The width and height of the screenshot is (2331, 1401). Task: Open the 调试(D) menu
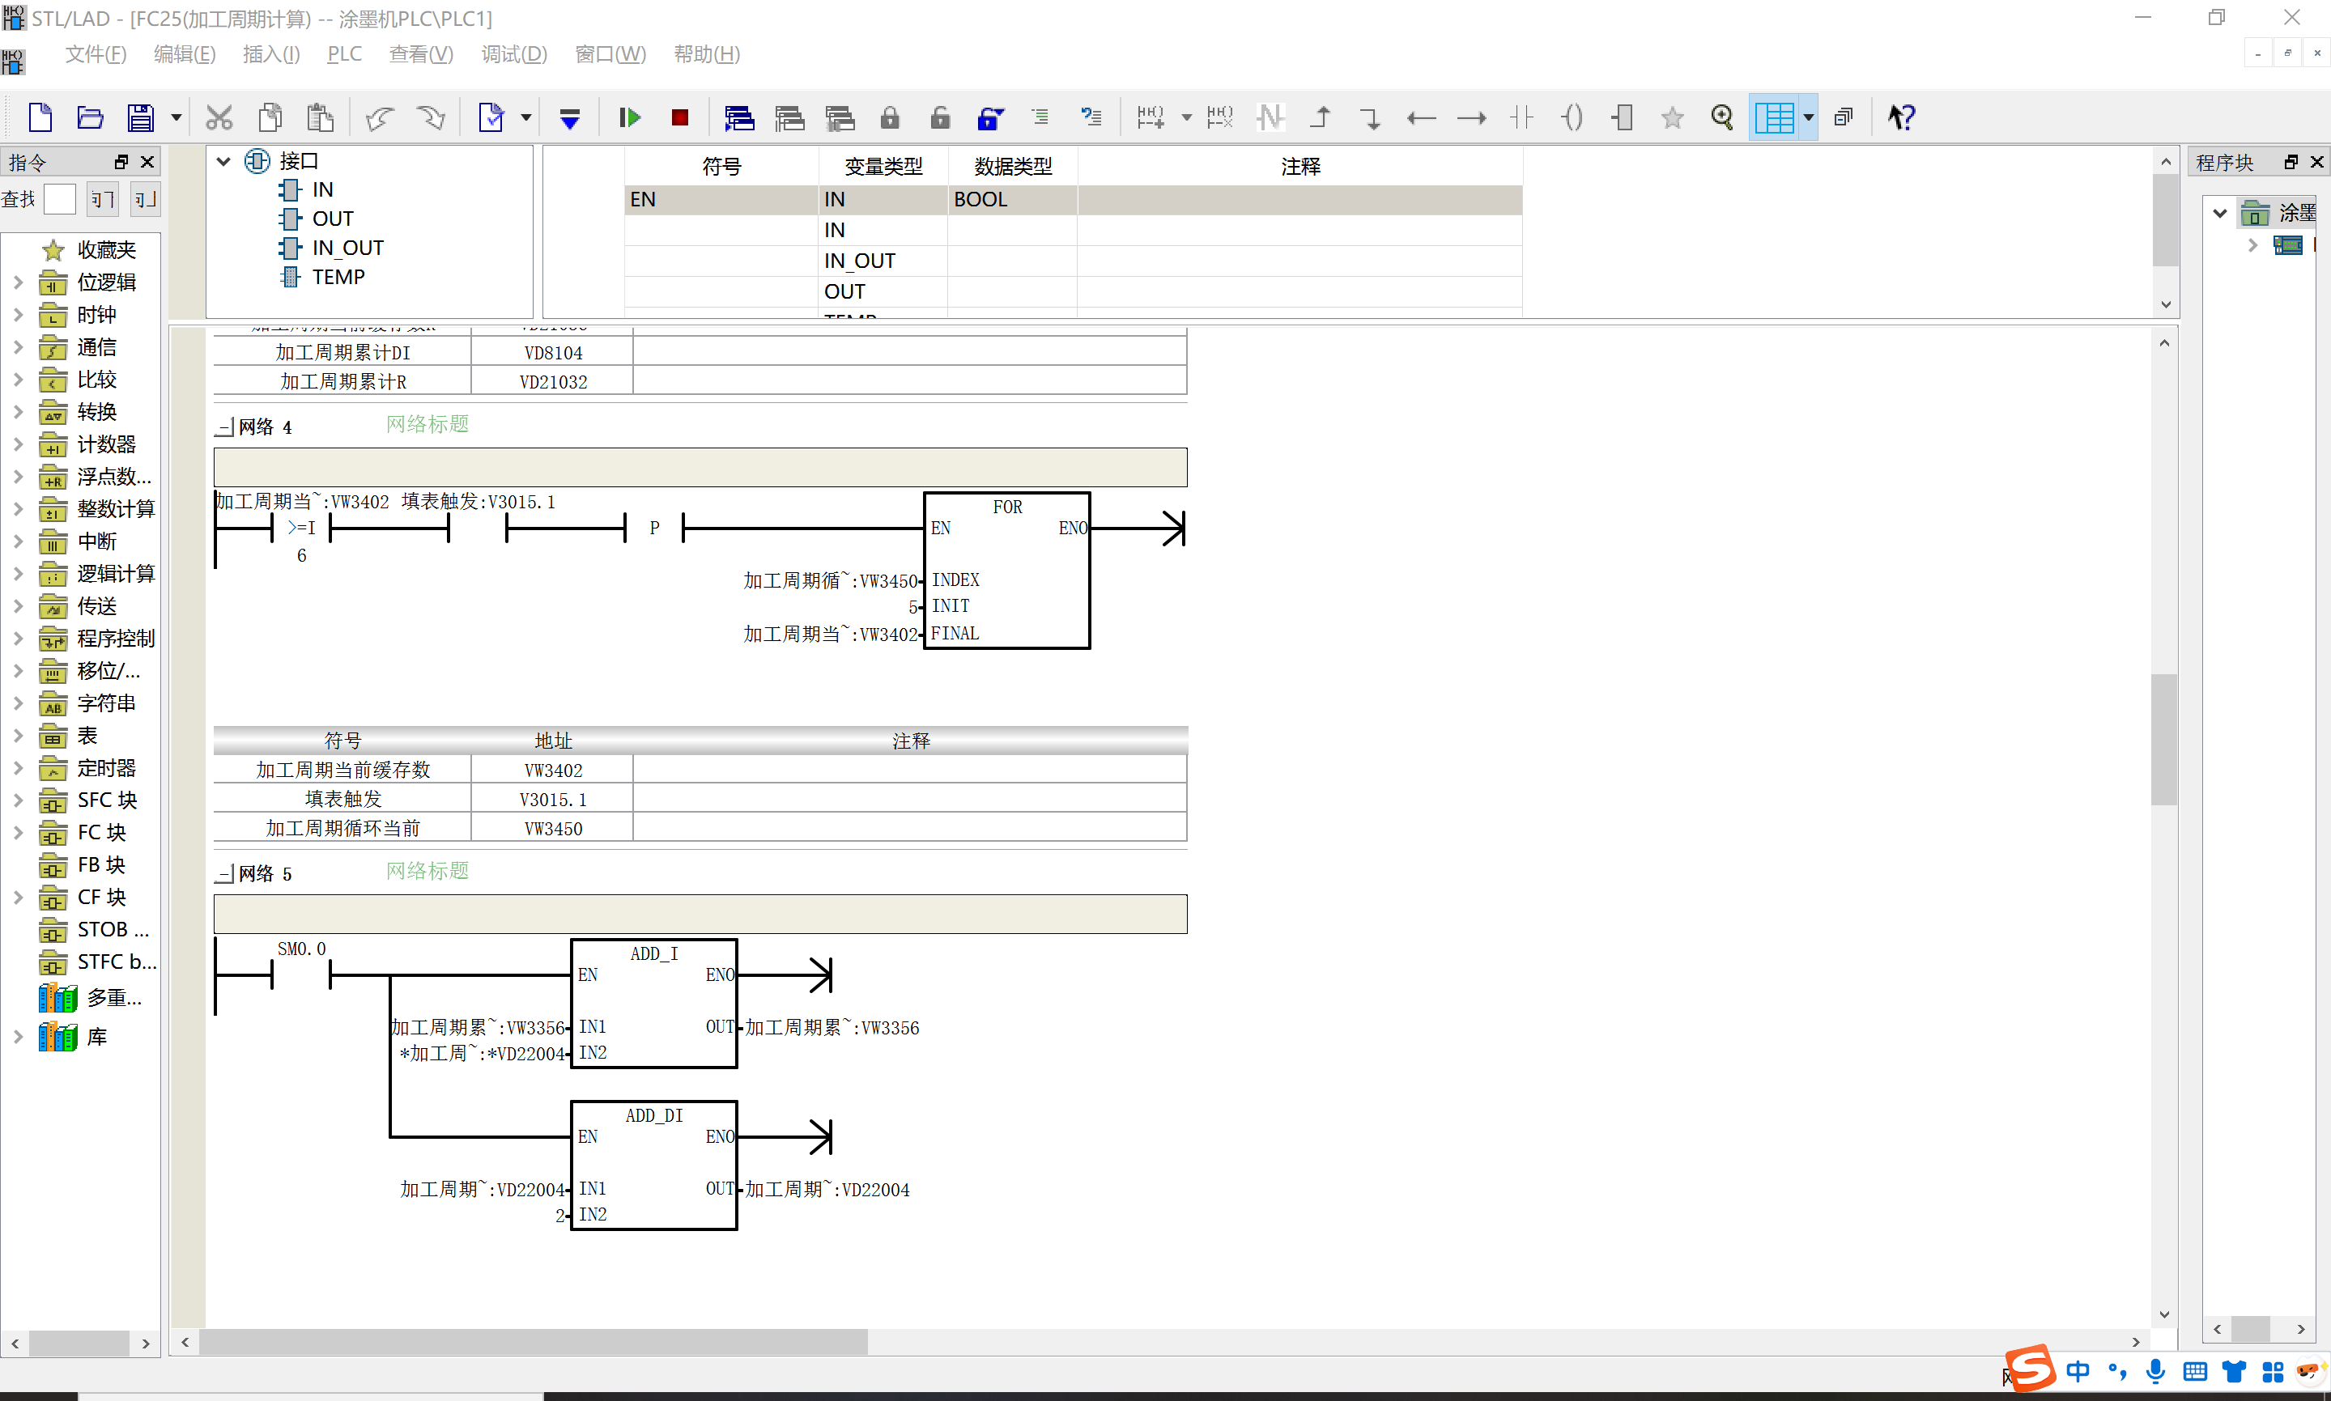(x=513, y=55)
